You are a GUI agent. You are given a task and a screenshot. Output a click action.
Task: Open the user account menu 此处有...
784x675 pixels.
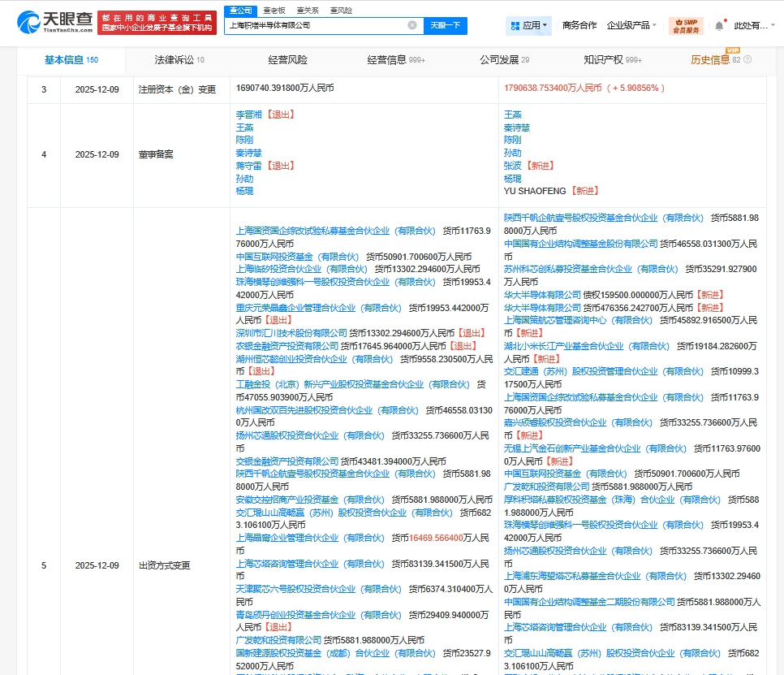point(752,26)
